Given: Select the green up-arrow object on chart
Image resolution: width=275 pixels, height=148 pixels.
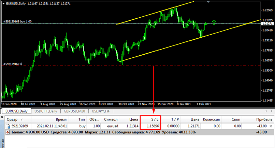Looking at the screenshot, I should pos(214,22).
